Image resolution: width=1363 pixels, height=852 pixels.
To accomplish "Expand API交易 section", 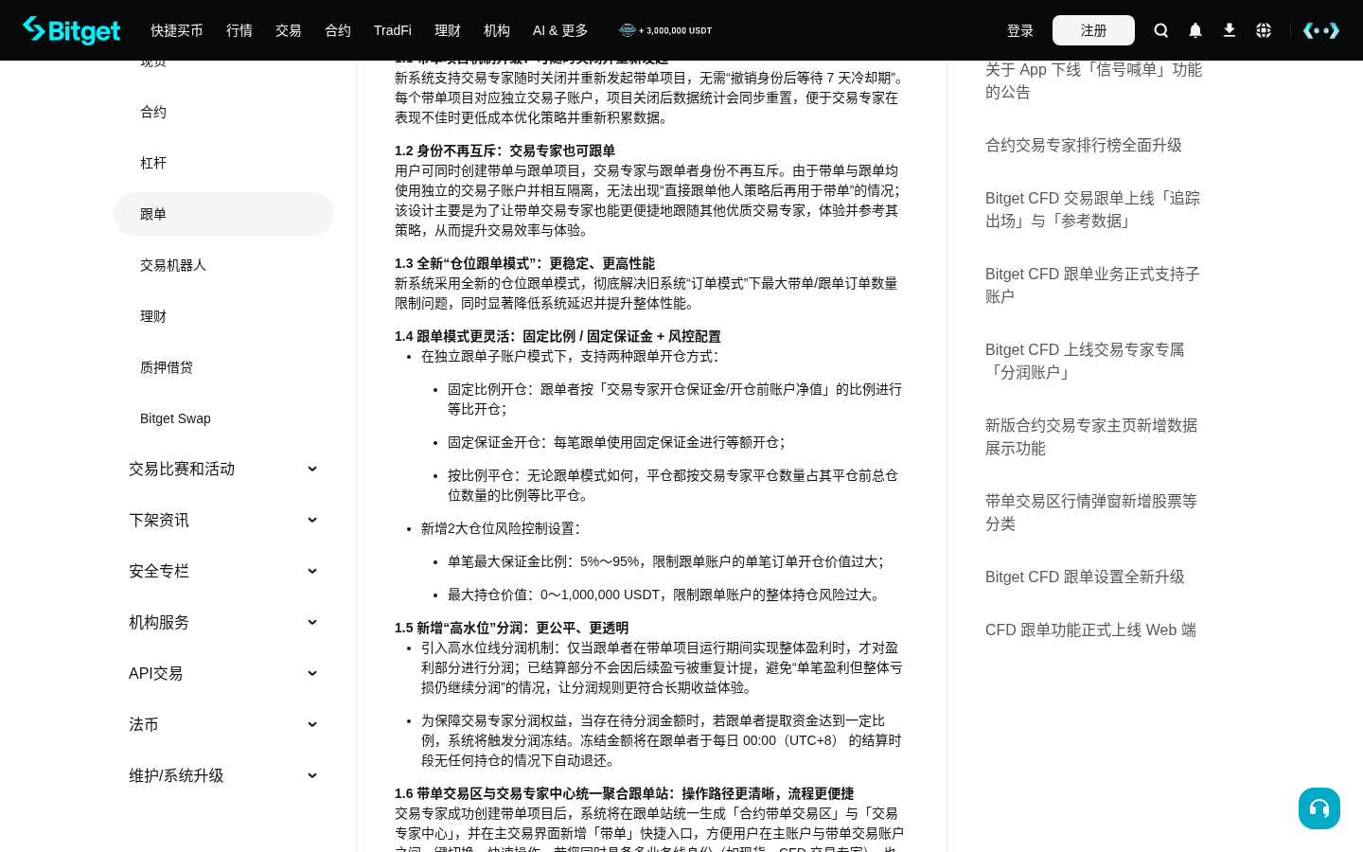I will [x=223, y=673].
